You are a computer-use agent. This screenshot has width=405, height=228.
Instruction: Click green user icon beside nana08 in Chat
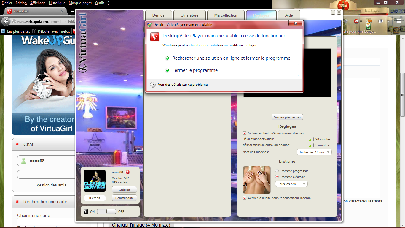tap(23, 161)
